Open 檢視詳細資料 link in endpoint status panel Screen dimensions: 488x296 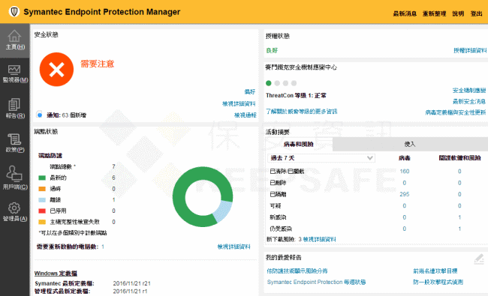point(234,247)
